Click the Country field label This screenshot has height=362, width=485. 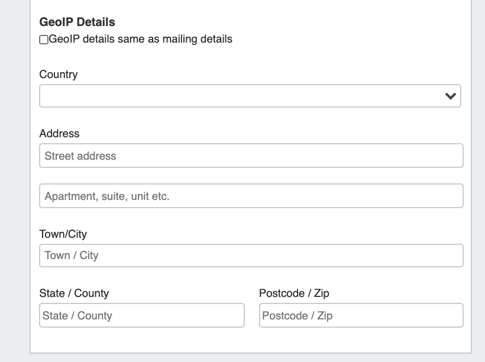[59, 75]
